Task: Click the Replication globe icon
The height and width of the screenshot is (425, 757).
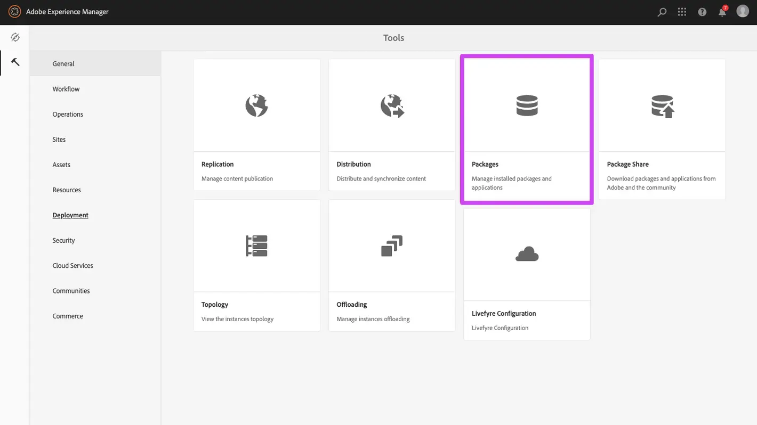Action: [256, 105]
